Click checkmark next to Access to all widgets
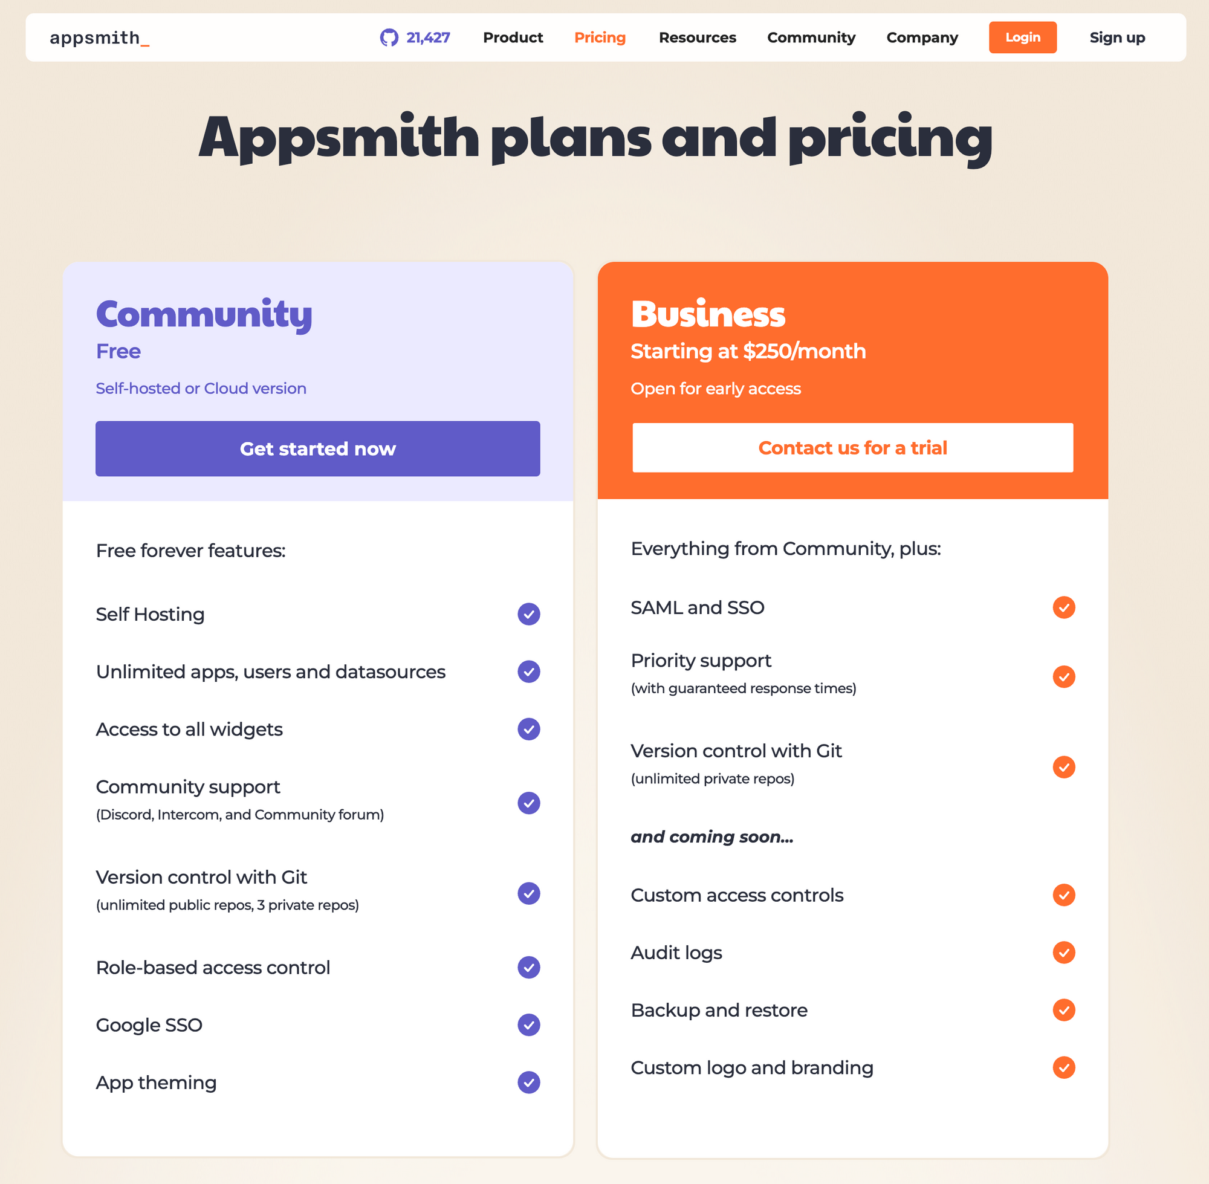Screen dimensions: 1209x1184 [528, 729]
